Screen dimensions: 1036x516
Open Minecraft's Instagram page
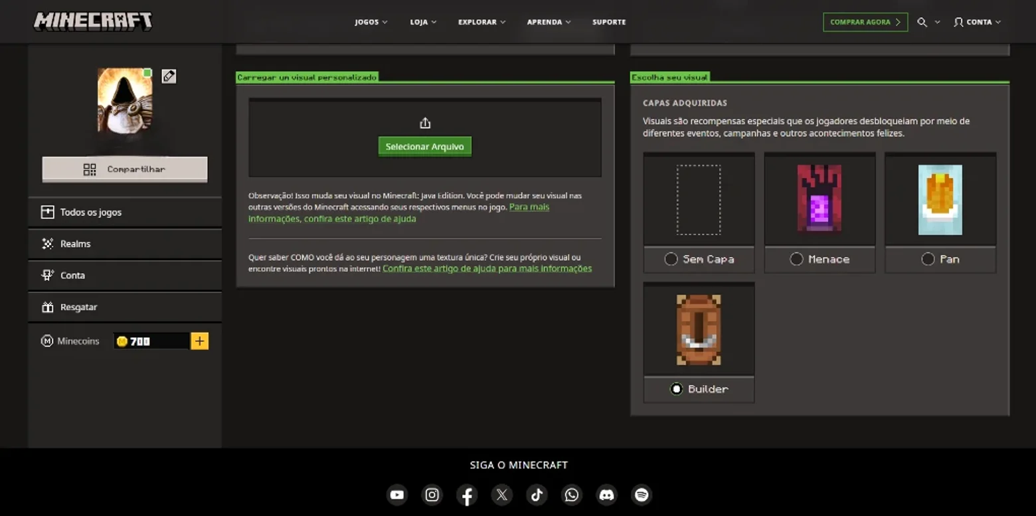click(432, 495)
